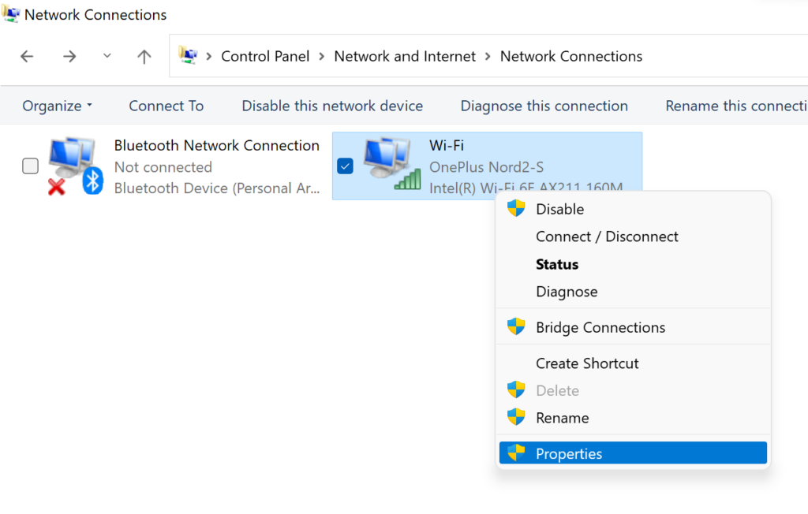The image size is (808, 514).
Task: Click the Bluetooth Network Connection adapter icon
Action: coord(74,166)
